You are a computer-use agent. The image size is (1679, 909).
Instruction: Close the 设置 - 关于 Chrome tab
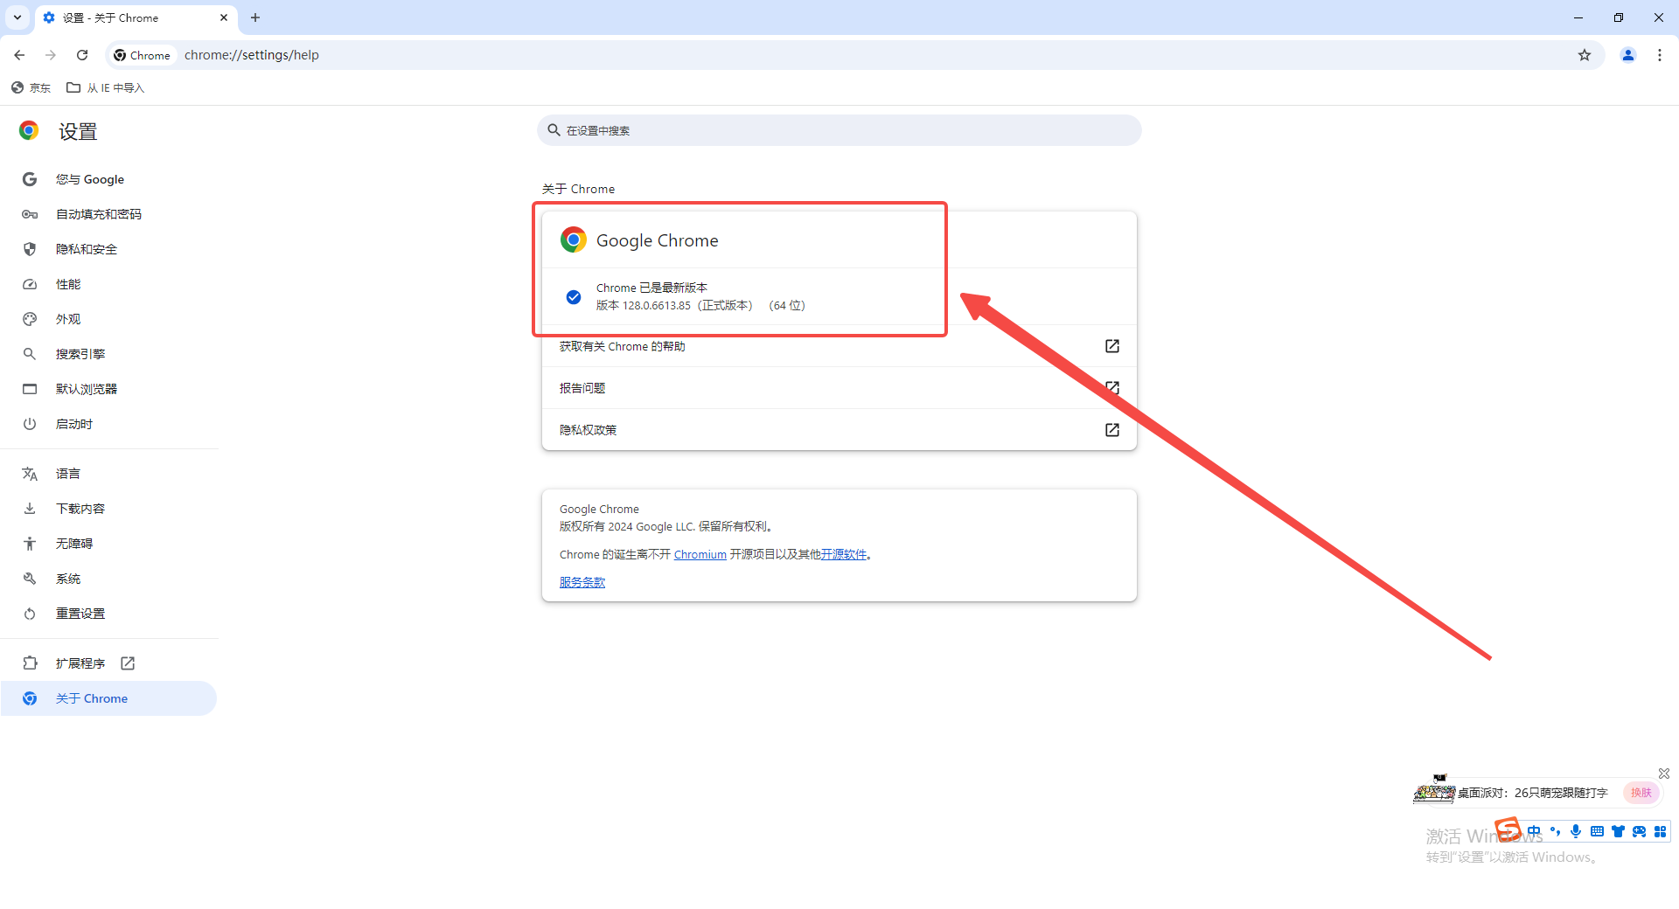click(224, 17)
